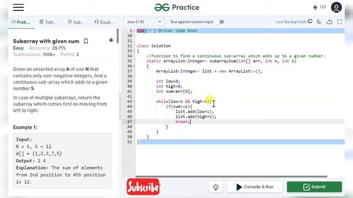Switch to the Submissions tab
The height and width of the screenshot is (198, 353).
[x=76, y=22]
